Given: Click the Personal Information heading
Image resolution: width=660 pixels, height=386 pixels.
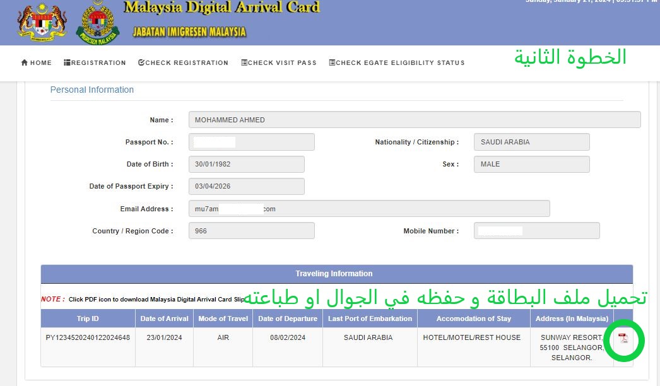Looking at the screenshot, I should pyautogui.click(x=91, y=90).
